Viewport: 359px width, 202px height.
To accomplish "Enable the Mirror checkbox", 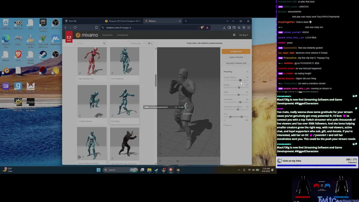I will point(225,125).
